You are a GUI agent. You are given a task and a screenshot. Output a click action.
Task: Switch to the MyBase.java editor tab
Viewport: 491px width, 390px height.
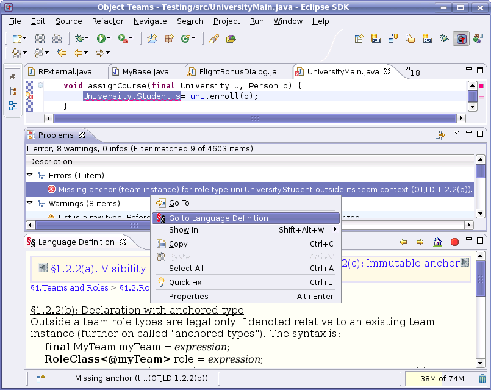[x=145, y=71]
